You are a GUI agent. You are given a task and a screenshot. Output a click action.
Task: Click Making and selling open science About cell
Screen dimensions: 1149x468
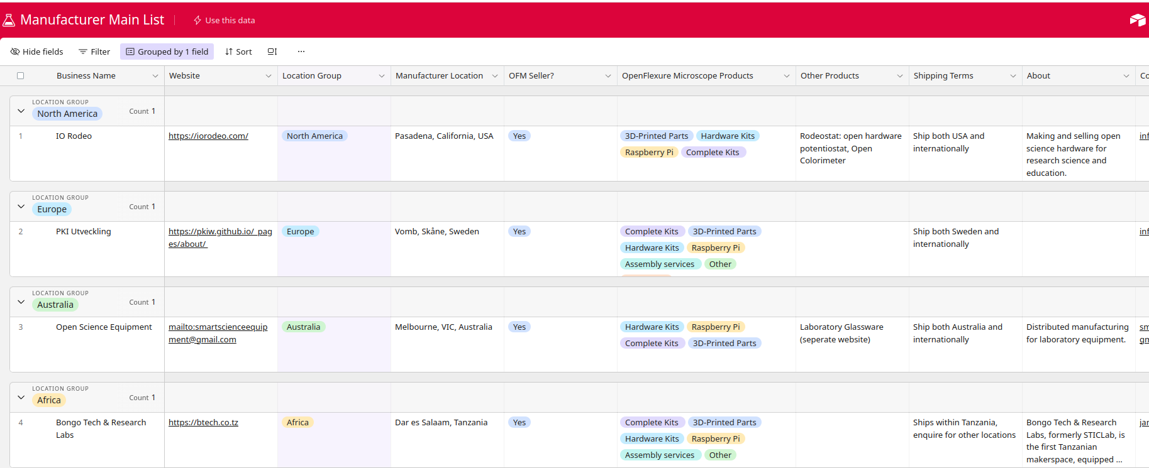(x=1079, y=154)
